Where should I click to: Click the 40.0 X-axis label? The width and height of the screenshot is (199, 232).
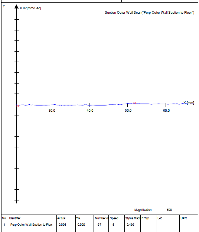point(90,111)
